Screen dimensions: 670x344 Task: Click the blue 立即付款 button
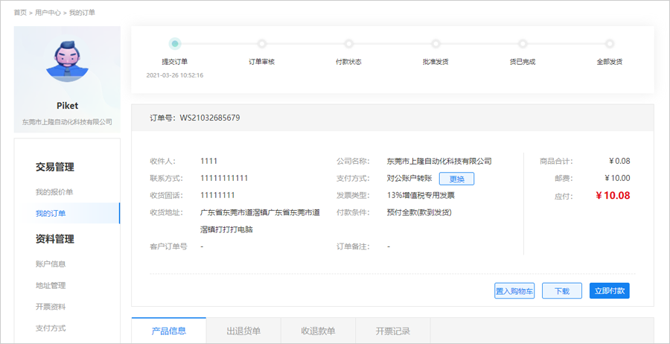click(609, 291)
